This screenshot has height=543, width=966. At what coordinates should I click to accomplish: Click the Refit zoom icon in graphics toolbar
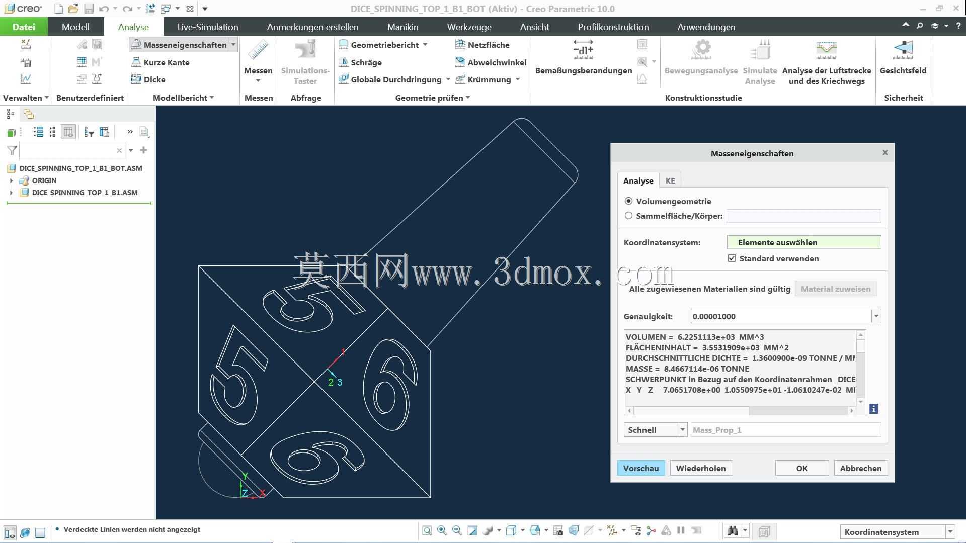[x=427, y=530]
